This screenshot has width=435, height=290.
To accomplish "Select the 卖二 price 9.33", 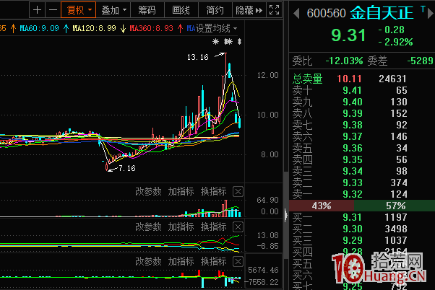I will tap(353, 183).
